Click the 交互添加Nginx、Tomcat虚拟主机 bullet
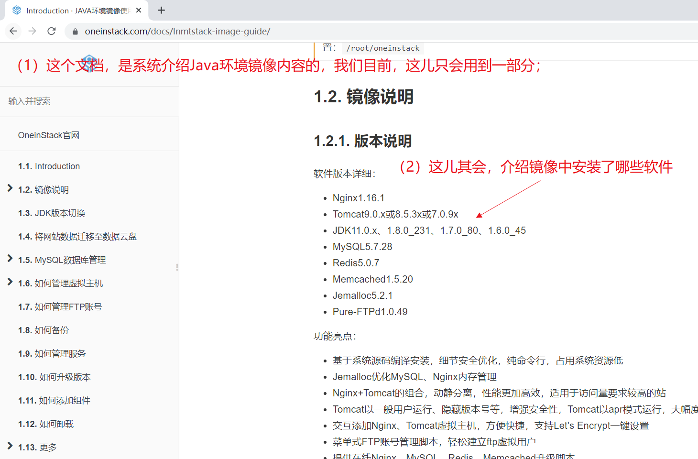The height and width of the screenshot is (459, 698). pos(491,426)
